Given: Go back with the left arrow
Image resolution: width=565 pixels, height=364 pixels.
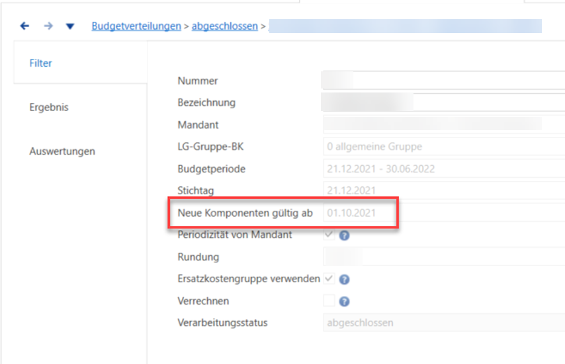Looking at the screenshot, I should (24, 26).
